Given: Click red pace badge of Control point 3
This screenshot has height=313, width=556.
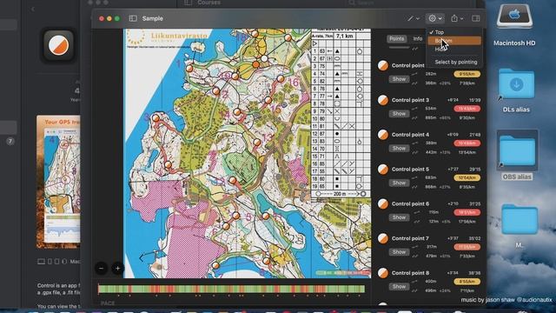Looking at the screenshot, I should point(467,109).
